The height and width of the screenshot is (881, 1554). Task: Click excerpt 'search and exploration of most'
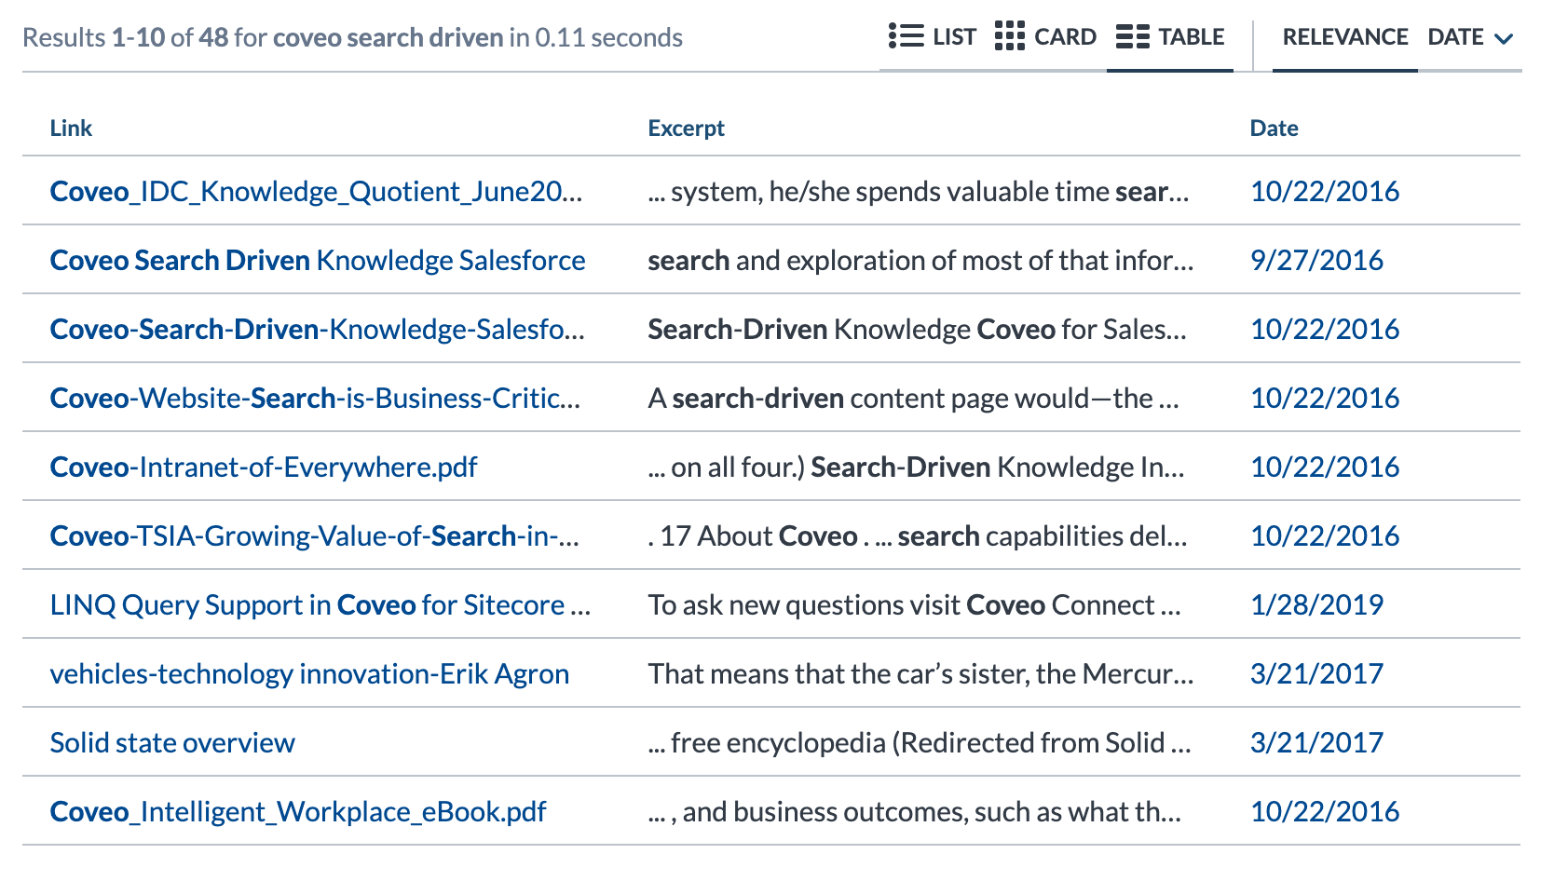click(920, 260)
